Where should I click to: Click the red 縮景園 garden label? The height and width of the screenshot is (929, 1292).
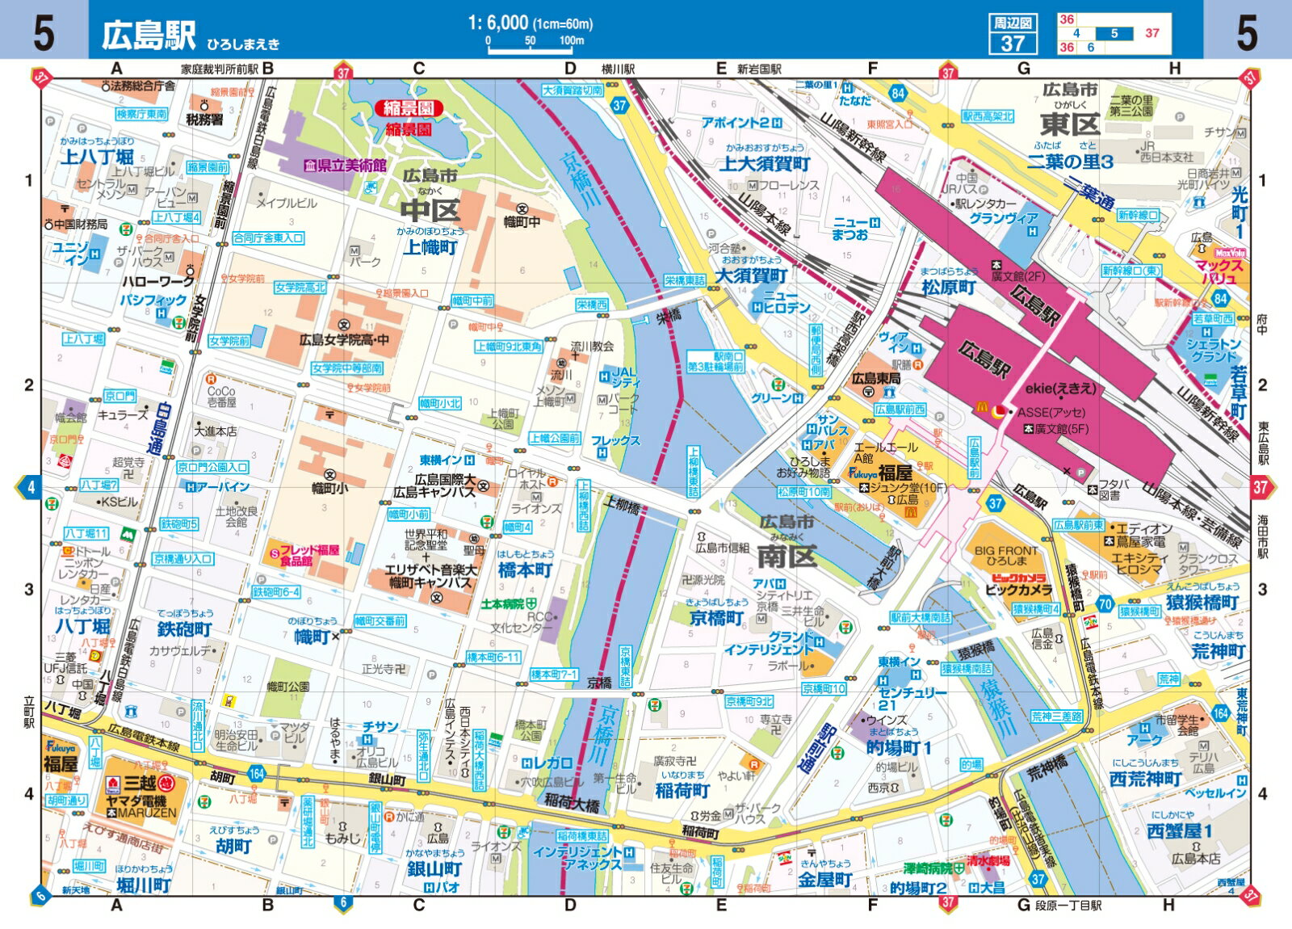408,108
